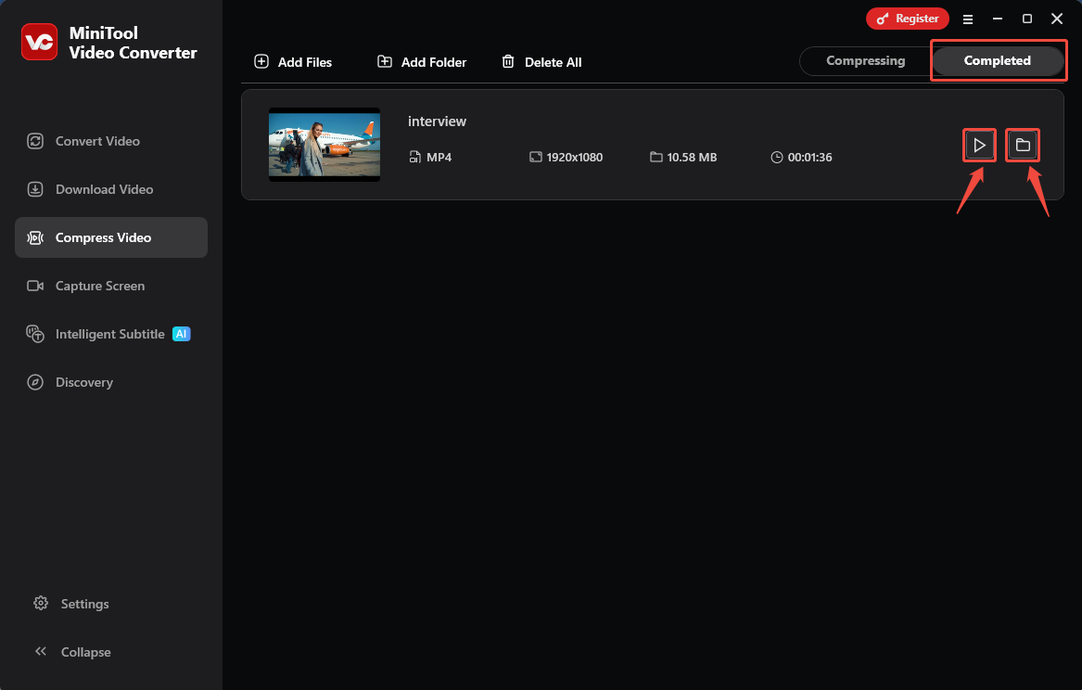
Task: Play the compressed interview video
Action: point(979,145)
